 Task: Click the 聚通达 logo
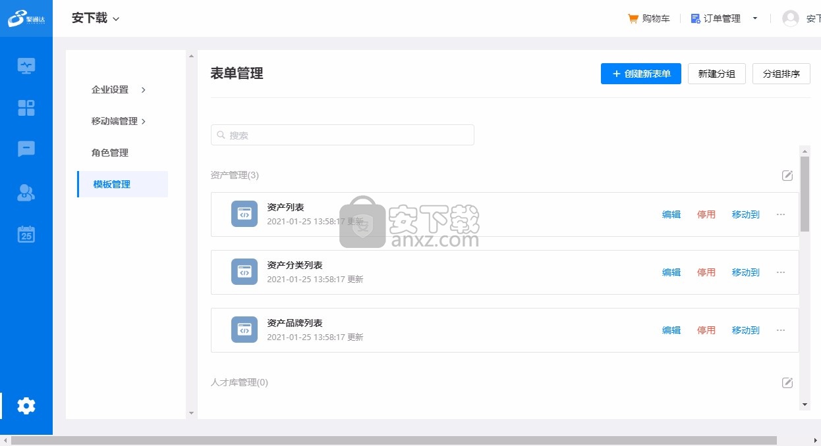(26, 18)
